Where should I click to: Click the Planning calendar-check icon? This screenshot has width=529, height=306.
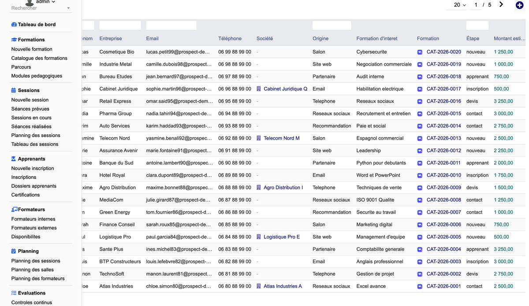[x=14, y=251]
